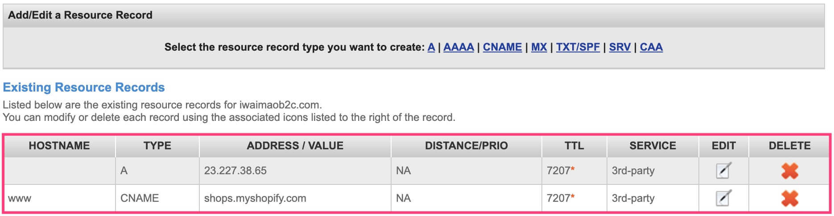Click the DISTANCE/PRIO column header
834x216 pixels.
467,146
